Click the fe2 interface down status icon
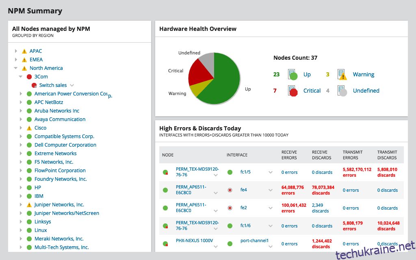The height and width of the screenshot is (260, 416). (x=230, y=208)
